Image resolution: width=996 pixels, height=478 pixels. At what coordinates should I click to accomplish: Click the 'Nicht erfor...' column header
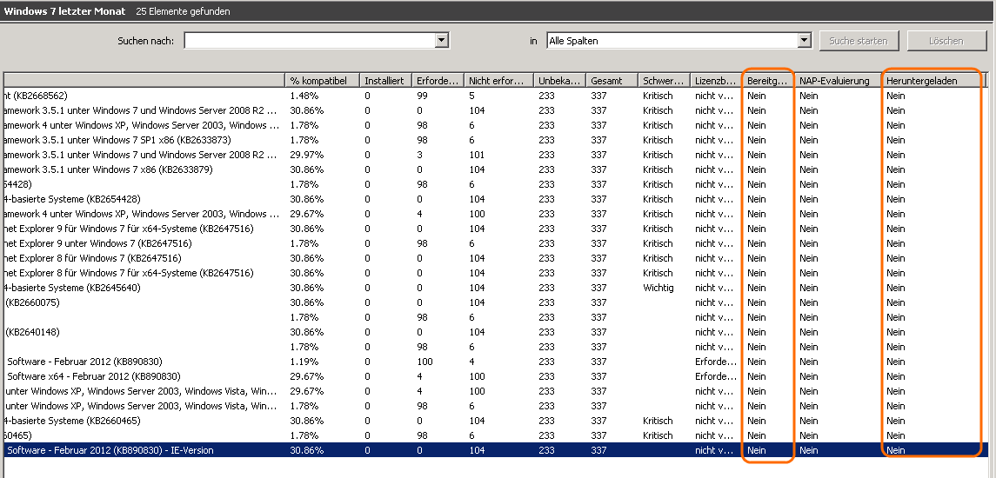[x=498, y=81]
